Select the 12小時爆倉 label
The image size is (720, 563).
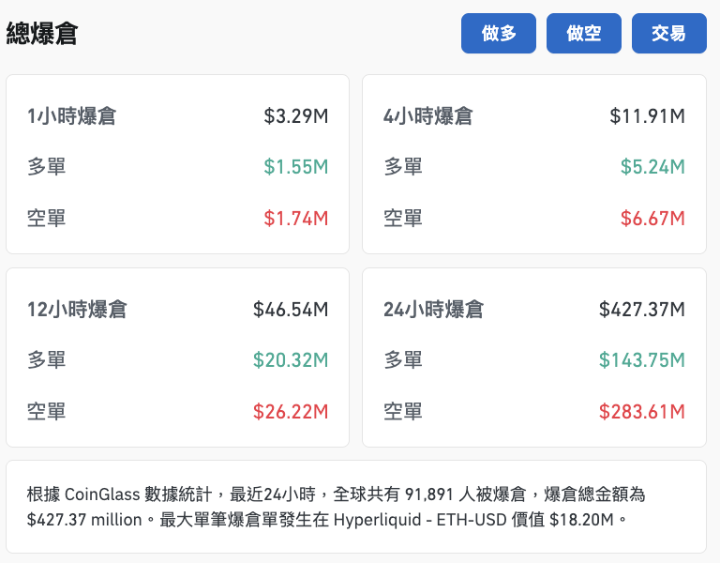pos(77,310)
